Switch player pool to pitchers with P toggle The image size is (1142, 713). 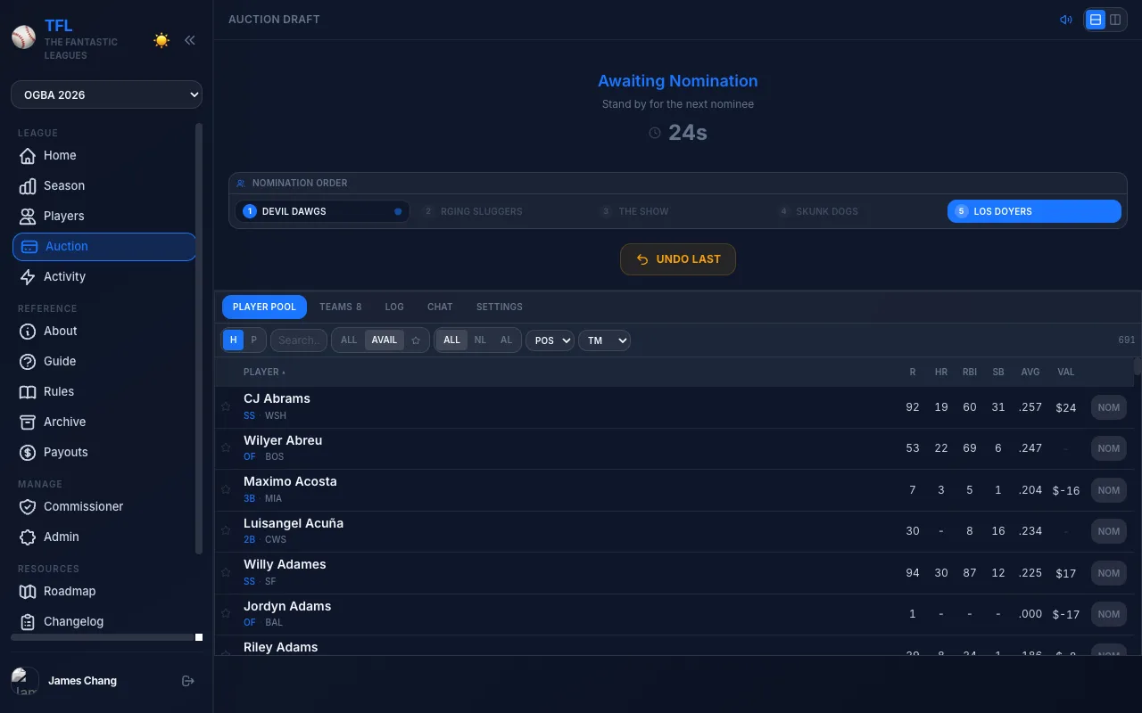253,340
